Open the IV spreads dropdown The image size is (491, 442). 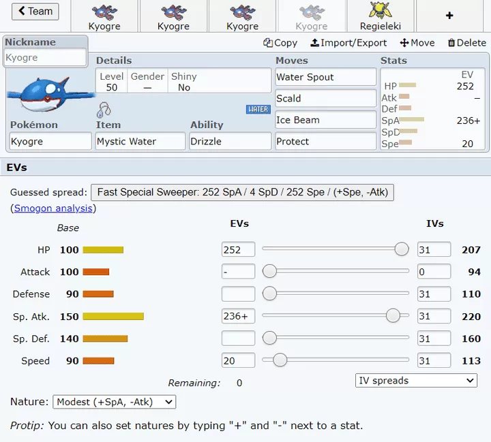point(416,381)
